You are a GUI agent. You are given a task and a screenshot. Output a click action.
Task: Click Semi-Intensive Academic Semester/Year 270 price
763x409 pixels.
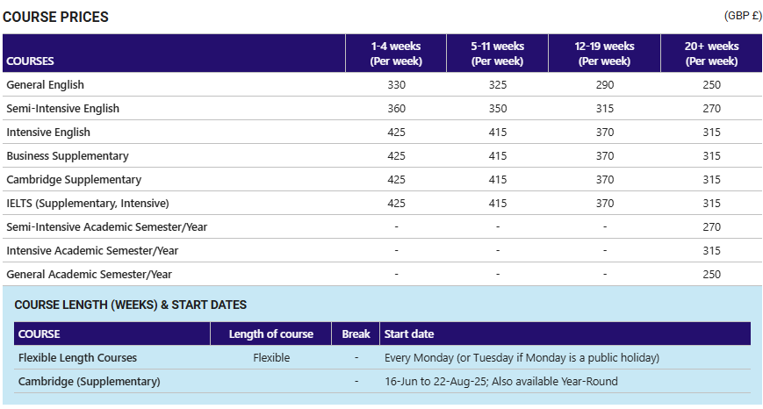pos(711,227)
